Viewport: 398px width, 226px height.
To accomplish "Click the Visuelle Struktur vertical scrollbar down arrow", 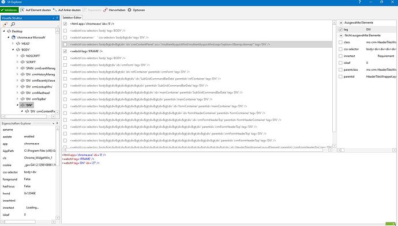I will coord(57,112).
